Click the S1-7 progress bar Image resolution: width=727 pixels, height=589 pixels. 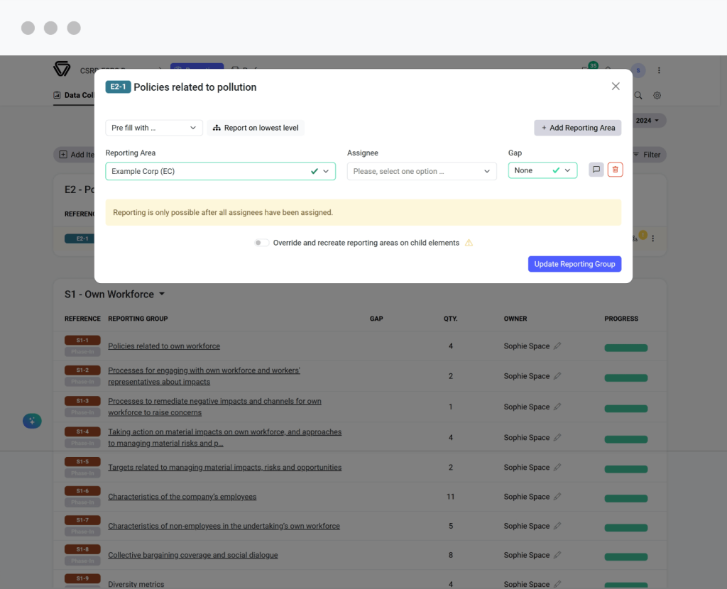(x=625, y=527)
